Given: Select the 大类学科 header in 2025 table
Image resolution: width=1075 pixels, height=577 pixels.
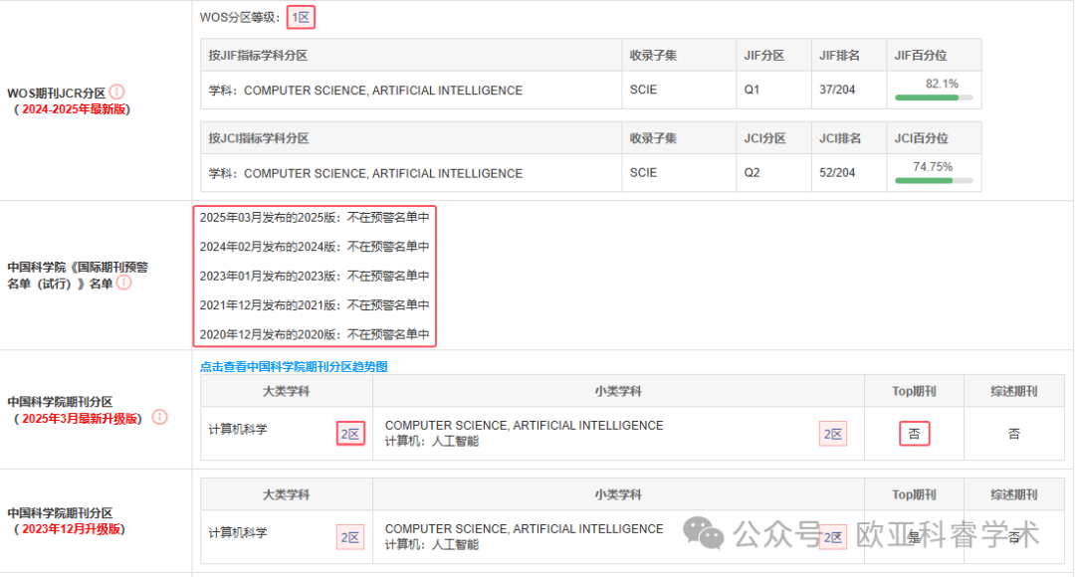Looking at the screenshot, I should (x=286, y=391).
